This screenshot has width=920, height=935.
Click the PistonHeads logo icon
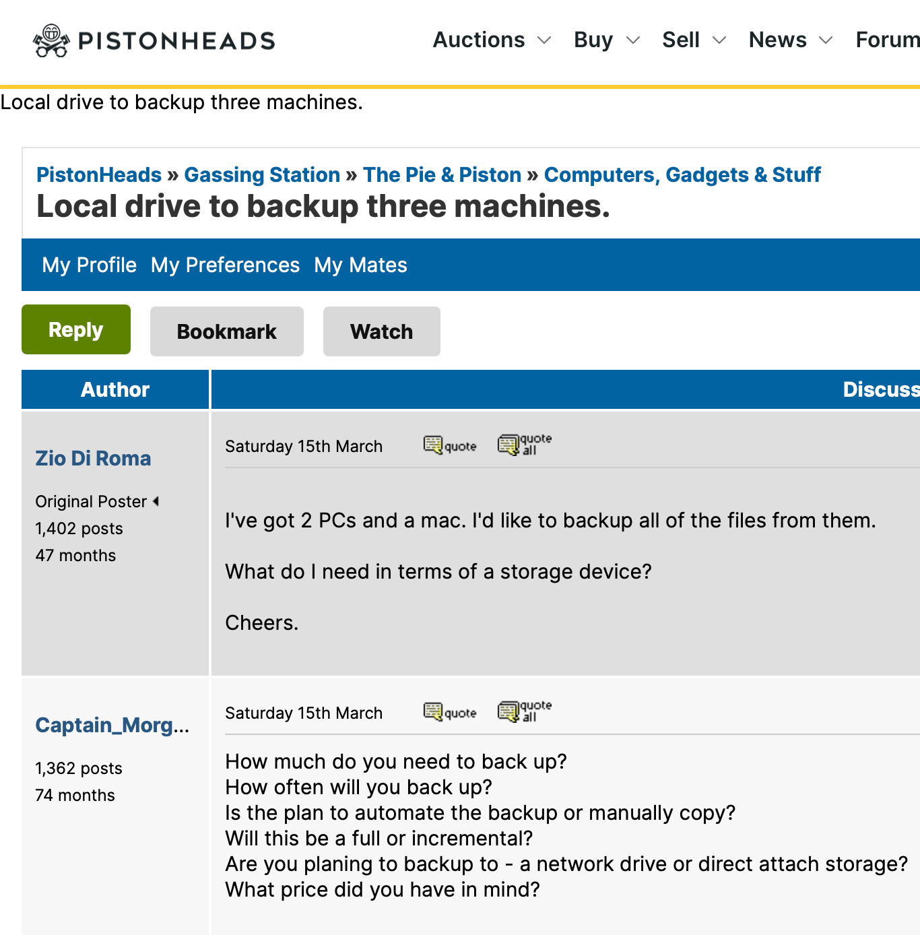51,40
